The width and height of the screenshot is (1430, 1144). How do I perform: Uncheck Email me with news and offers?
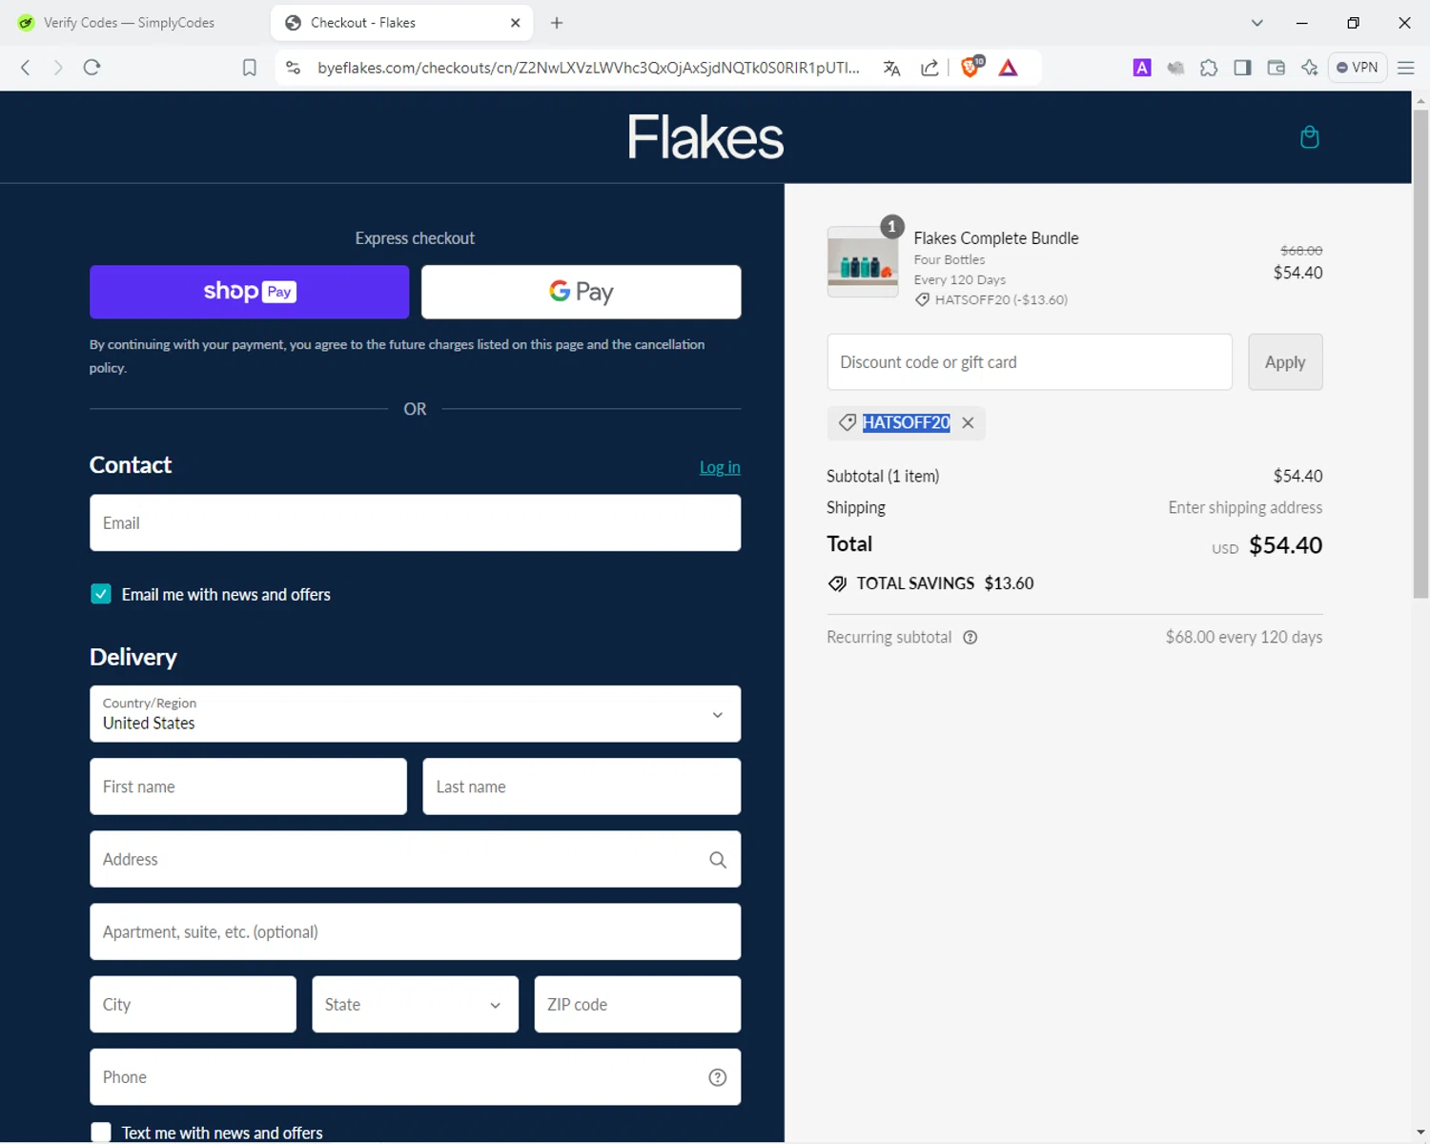click(101, 594)
